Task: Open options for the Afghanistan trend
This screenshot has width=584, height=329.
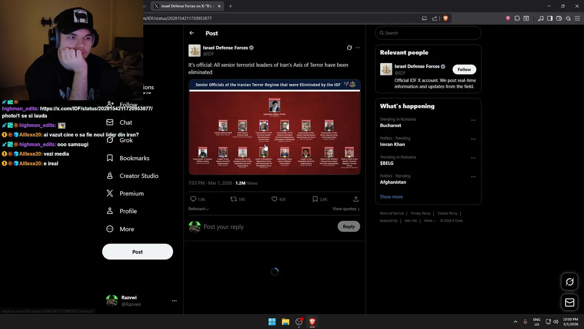Action: click(x=473, y=177)
